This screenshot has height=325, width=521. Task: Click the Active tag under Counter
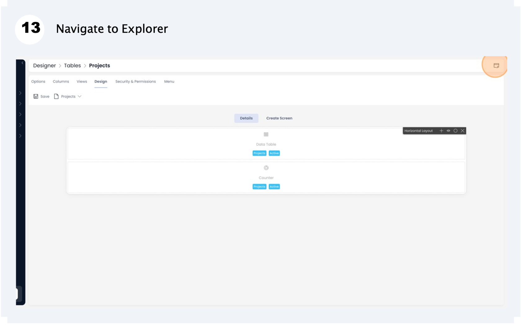[x=274, y=187]
